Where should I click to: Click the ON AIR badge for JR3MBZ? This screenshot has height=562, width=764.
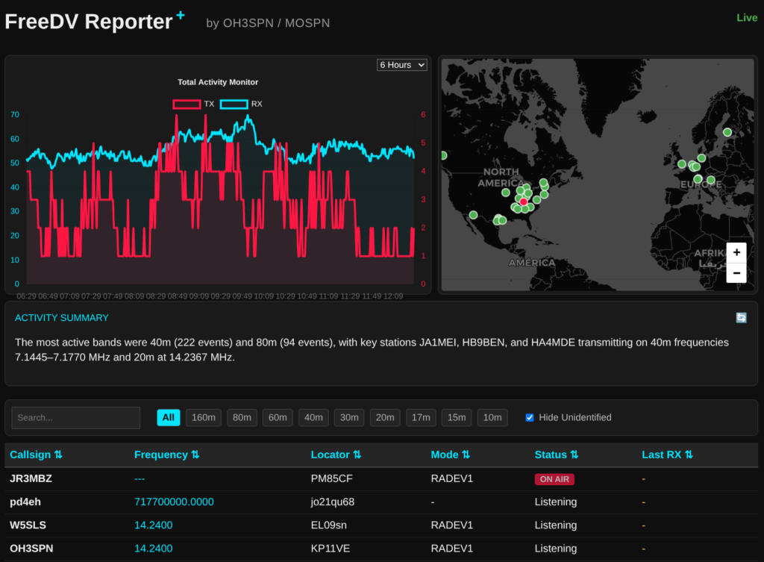click(554, 479)
